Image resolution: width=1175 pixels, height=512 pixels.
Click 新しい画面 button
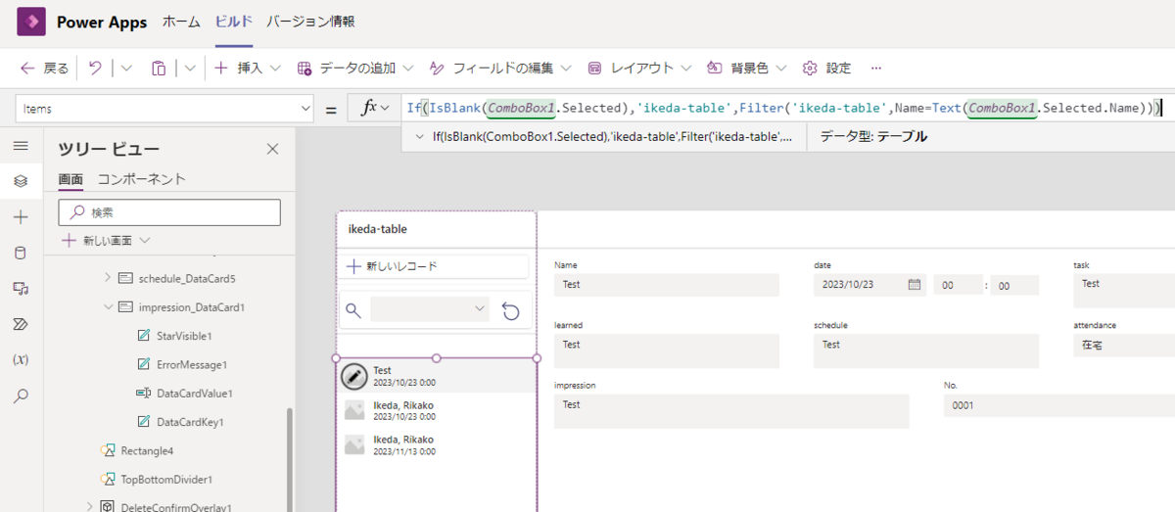click(x=105, y=240)
